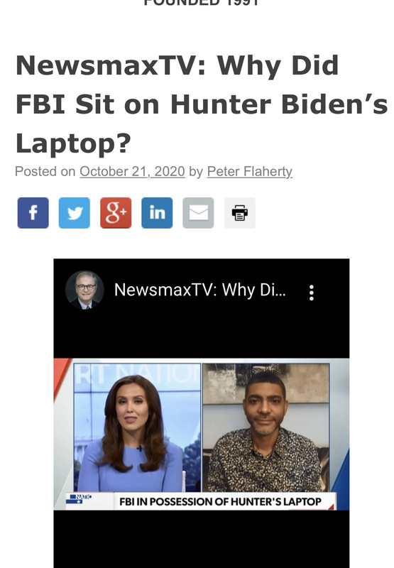The height and width of the screenshot is (568, 394).
Task: Open author Peter Flaherty's page
Action: 249,171
